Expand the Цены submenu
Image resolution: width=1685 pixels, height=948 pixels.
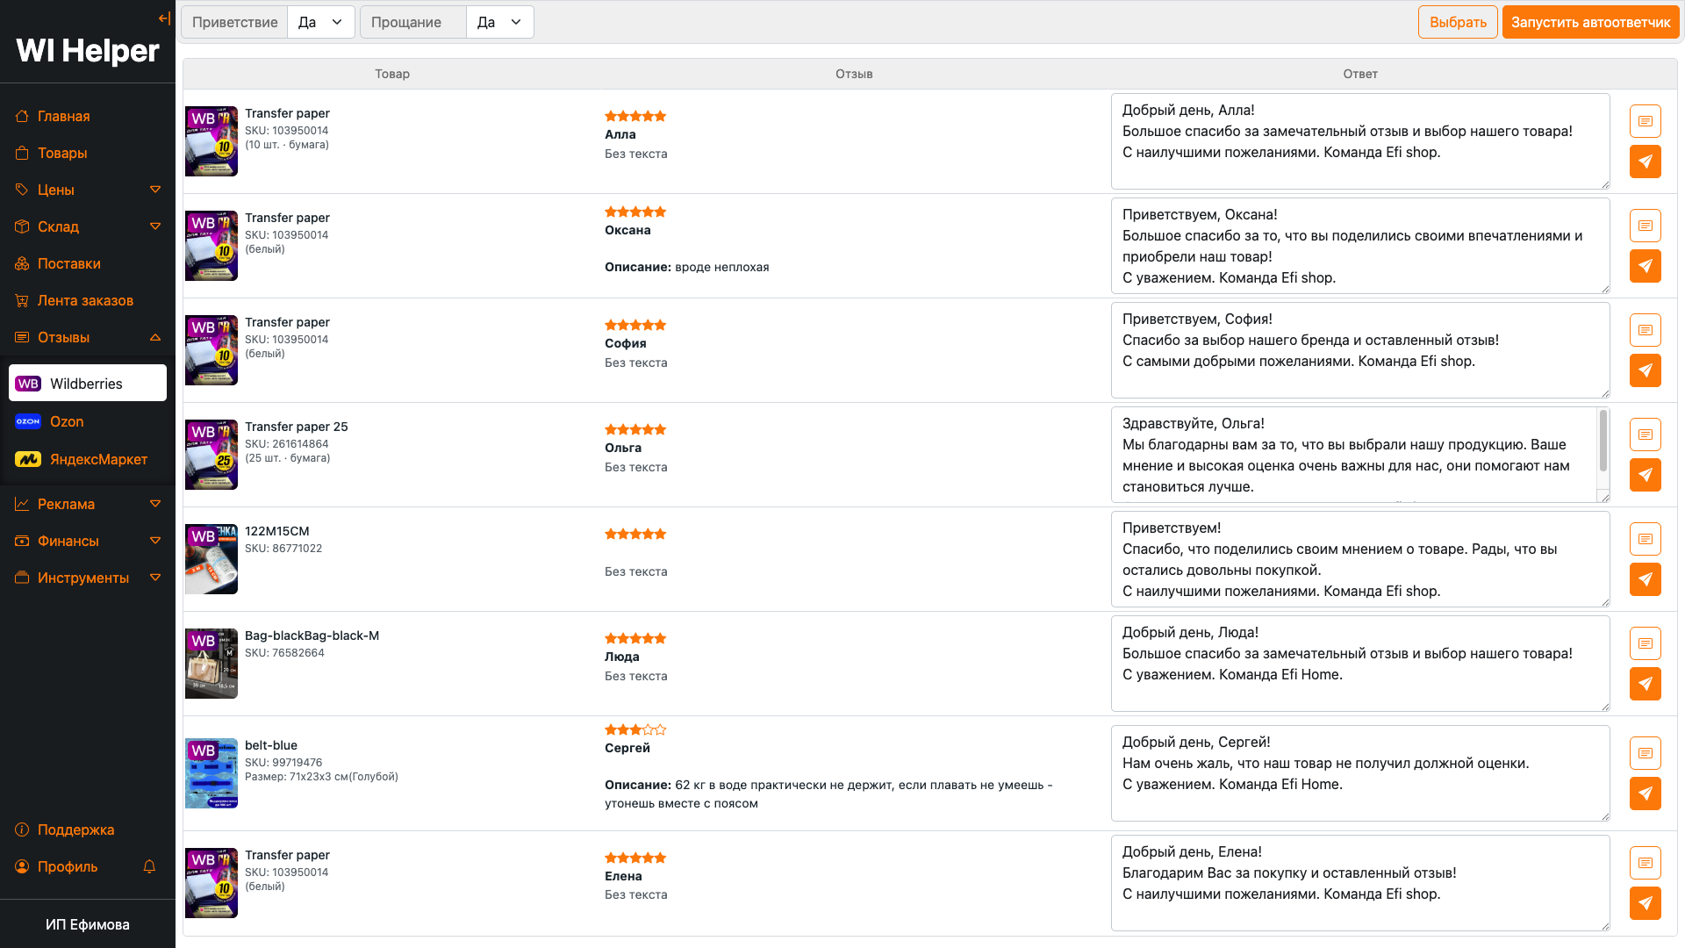click(155, 190)
